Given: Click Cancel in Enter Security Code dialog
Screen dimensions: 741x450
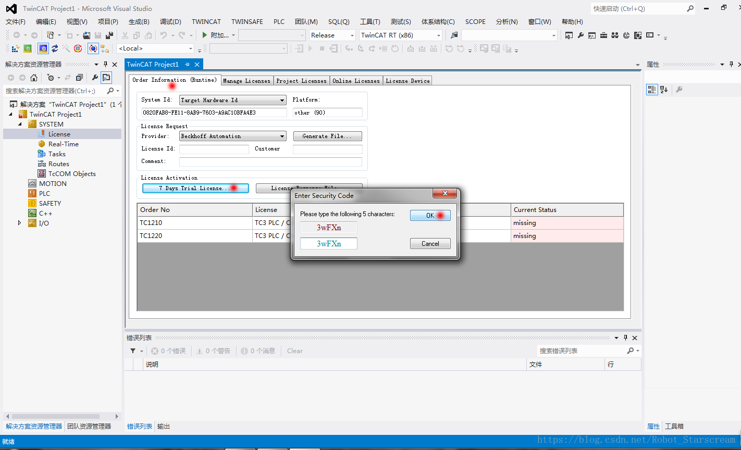Looking at the screenshot, I should tap(430, 244).
